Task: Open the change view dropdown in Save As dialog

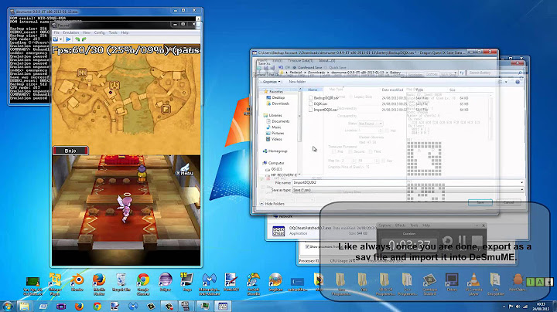Action: point(507,82)
